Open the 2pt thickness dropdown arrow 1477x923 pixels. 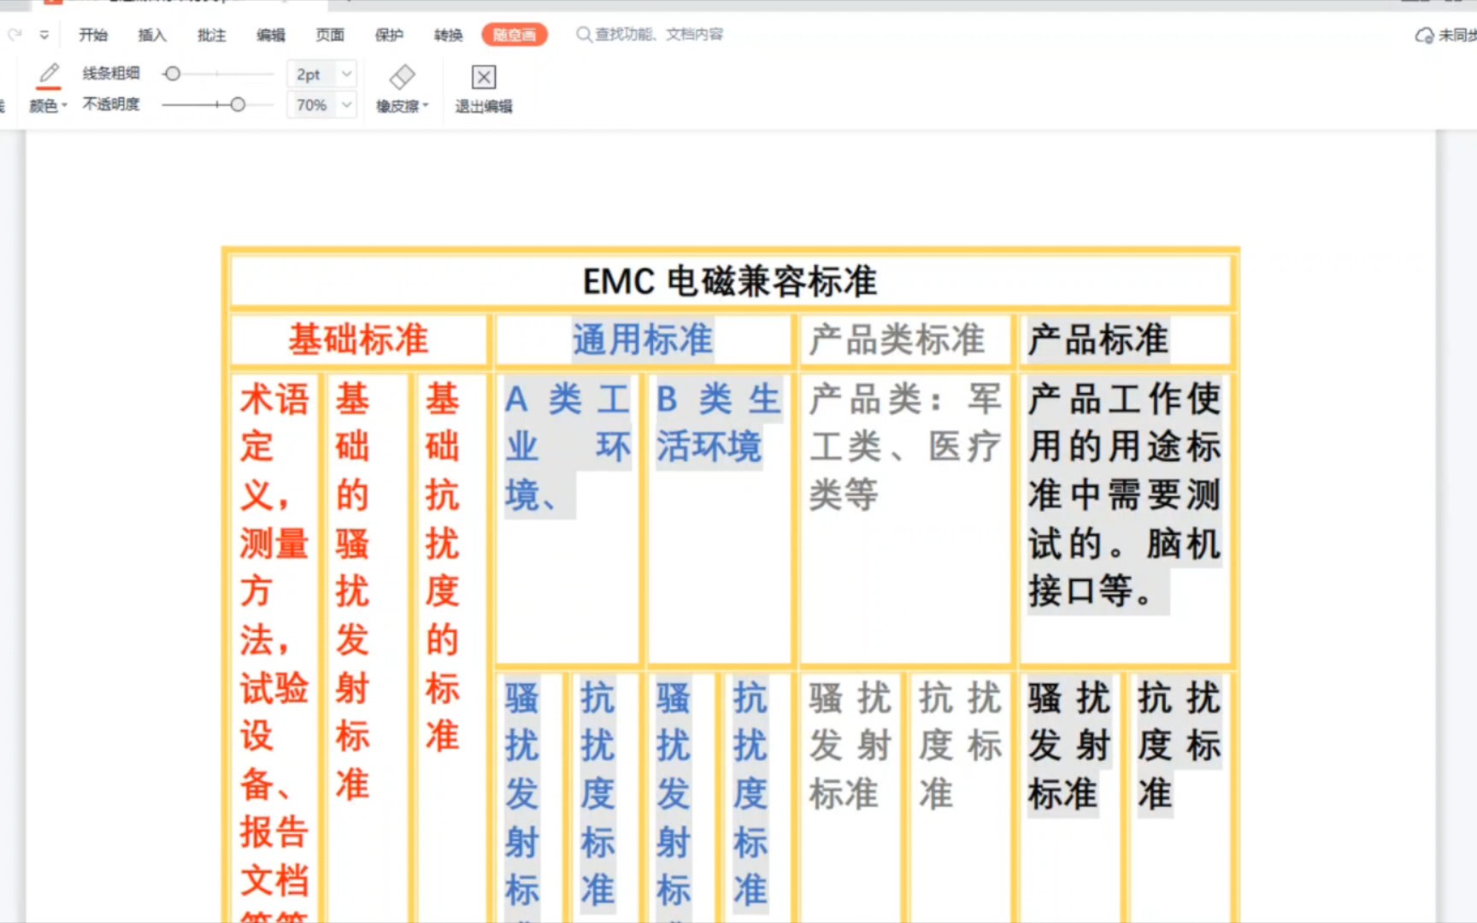coord(346,74)
